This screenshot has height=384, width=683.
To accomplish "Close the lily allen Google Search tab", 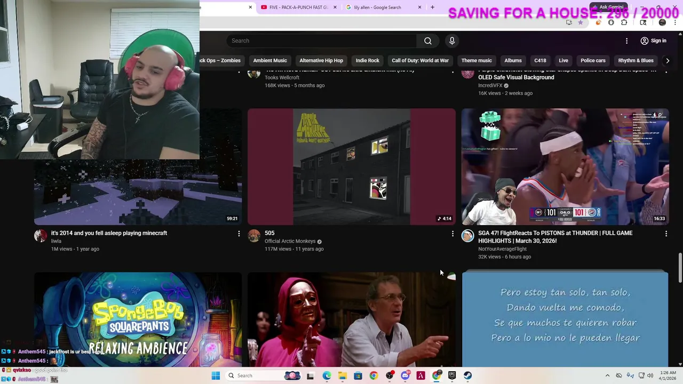I will coord(419,7).
